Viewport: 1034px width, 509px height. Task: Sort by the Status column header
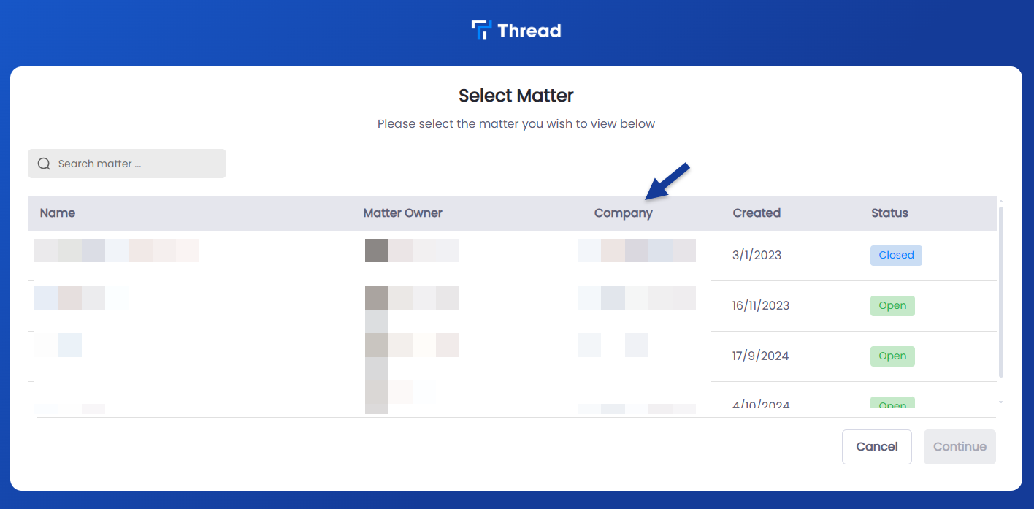(x=889, y=213)
